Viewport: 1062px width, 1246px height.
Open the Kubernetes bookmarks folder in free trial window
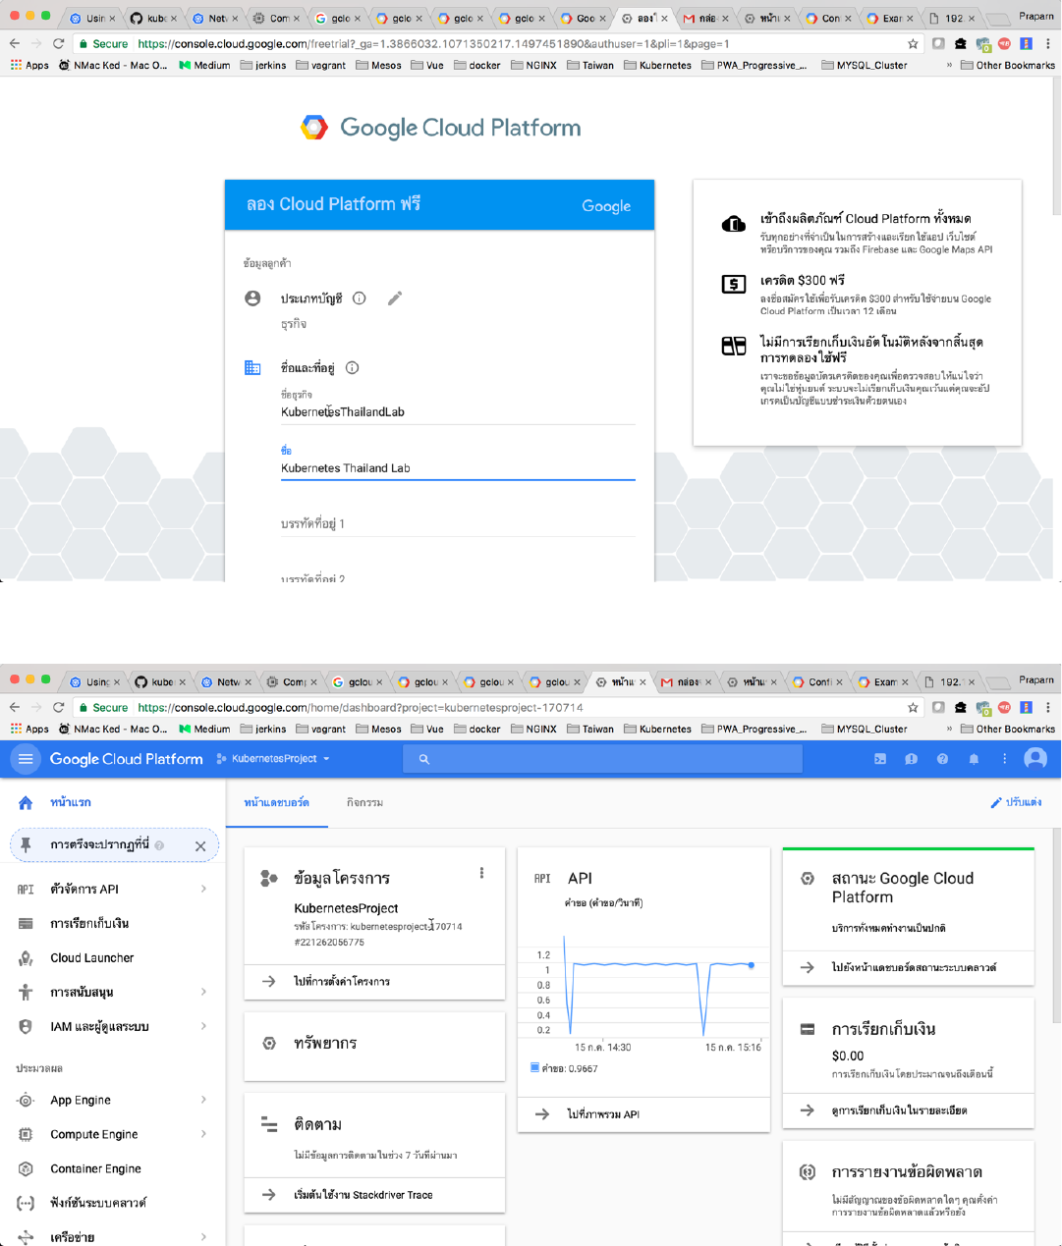coord(657,66)
